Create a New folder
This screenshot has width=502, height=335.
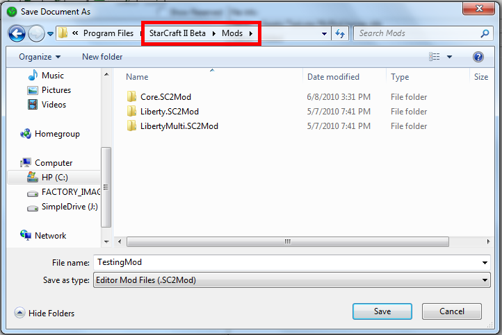pos(102,57)
